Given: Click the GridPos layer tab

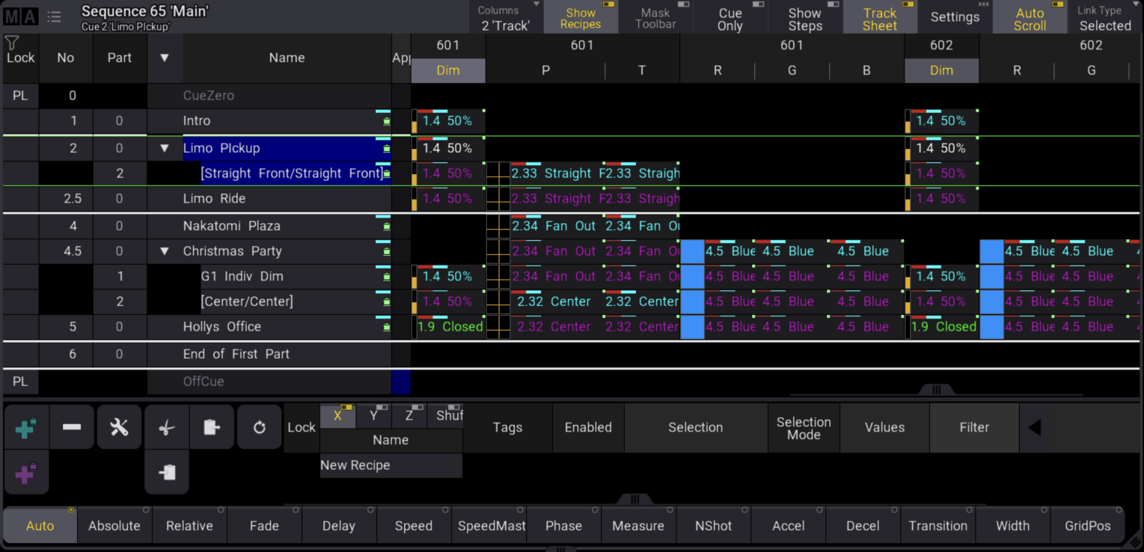Looking at the screenshot, I should (1087, 525).
